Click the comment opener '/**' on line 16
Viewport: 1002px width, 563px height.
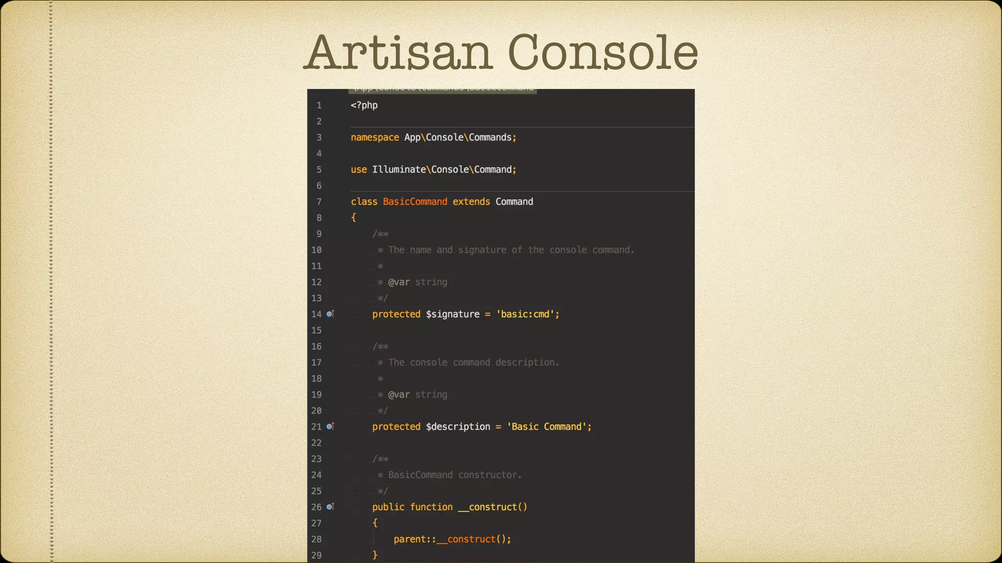(381, 346)
